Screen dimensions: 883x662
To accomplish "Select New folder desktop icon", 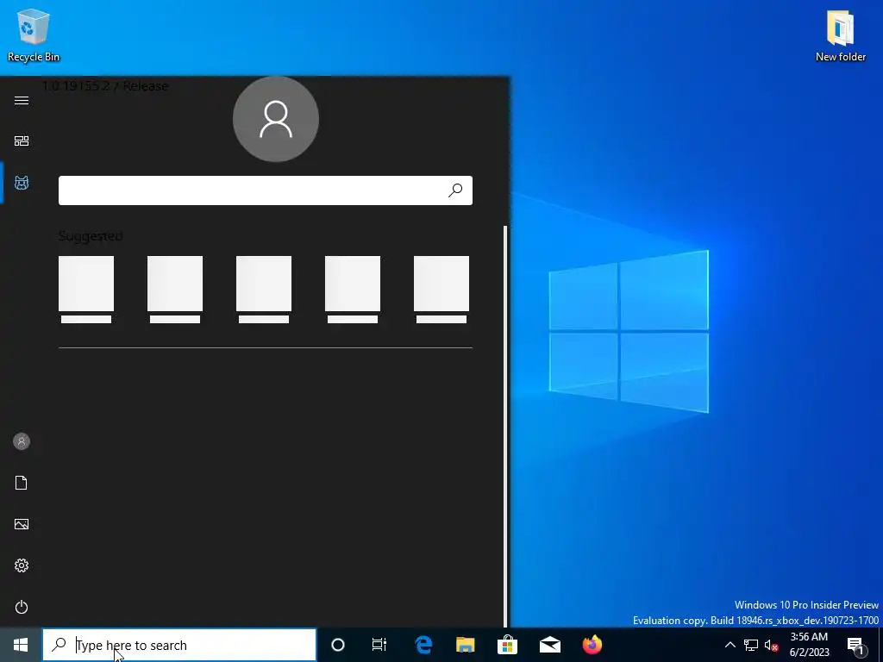I will pyautogui.click(x=840, y=35).
